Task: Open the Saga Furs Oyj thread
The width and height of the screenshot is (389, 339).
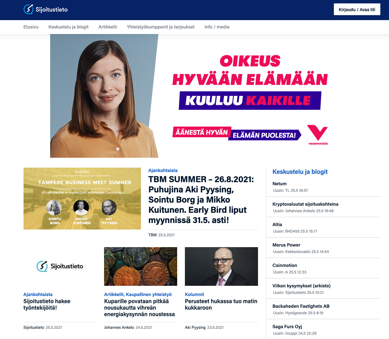Action: point(287,327)
